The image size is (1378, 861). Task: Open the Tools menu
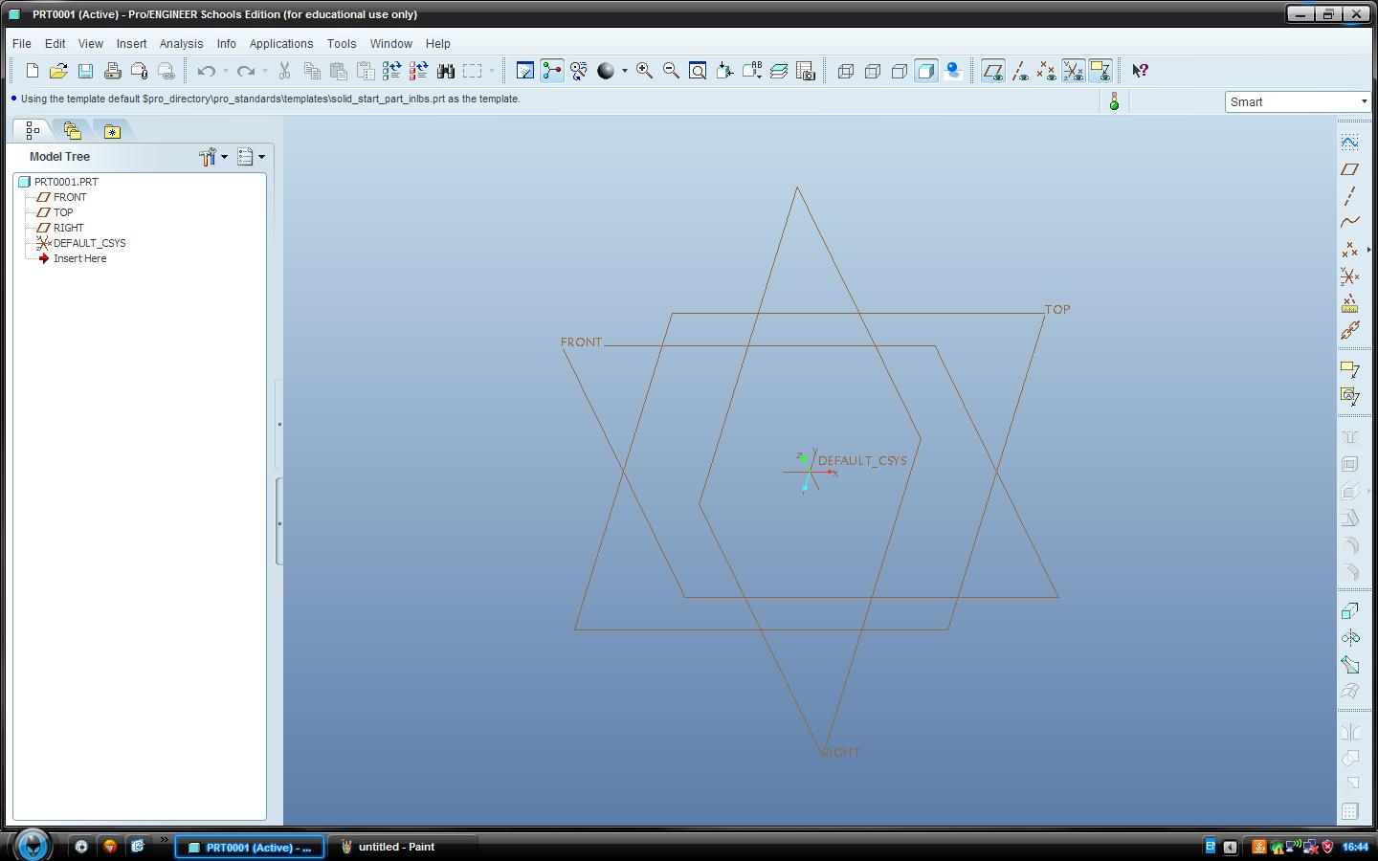[342, 44]
